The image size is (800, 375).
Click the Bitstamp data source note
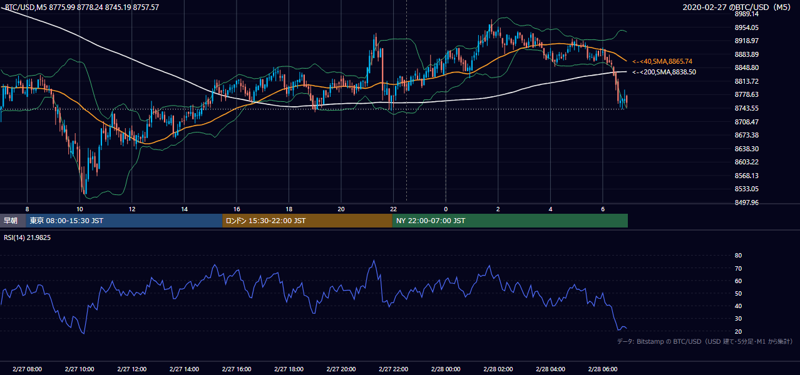[705, 341]
